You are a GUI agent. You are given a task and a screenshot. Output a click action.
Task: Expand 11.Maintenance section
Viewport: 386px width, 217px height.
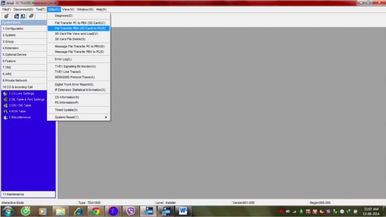28,194
